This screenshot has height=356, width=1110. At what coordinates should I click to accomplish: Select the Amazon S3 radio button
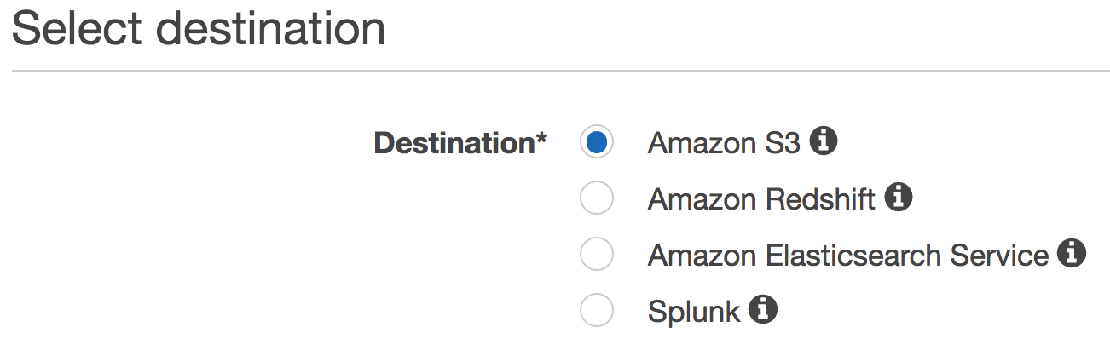(597, 142)
